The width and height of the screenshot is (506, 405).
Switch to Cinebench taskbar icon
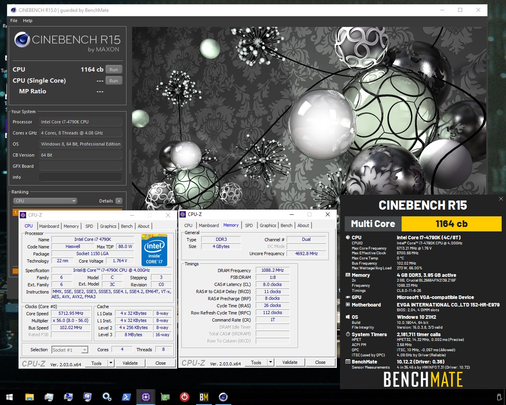[x=223, y=397]
